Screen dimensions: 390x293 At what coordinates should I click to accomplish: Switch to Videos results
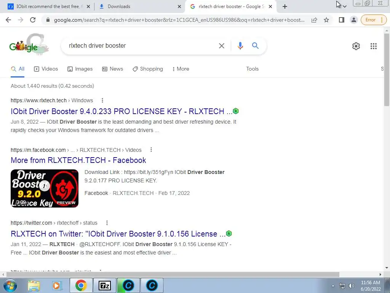[46, 69]
